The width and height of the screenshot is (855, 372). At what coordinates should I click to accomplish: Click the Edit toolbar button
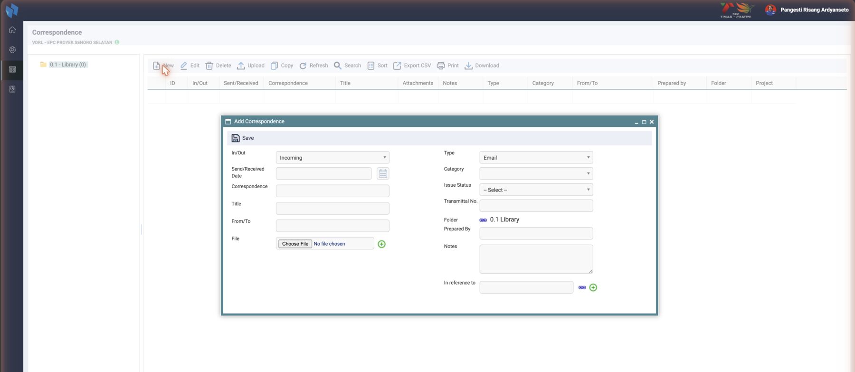pyautogui.click(x=190, y=66)
